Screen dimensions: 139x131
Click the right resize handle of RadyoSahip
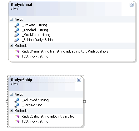click(85, 102)
